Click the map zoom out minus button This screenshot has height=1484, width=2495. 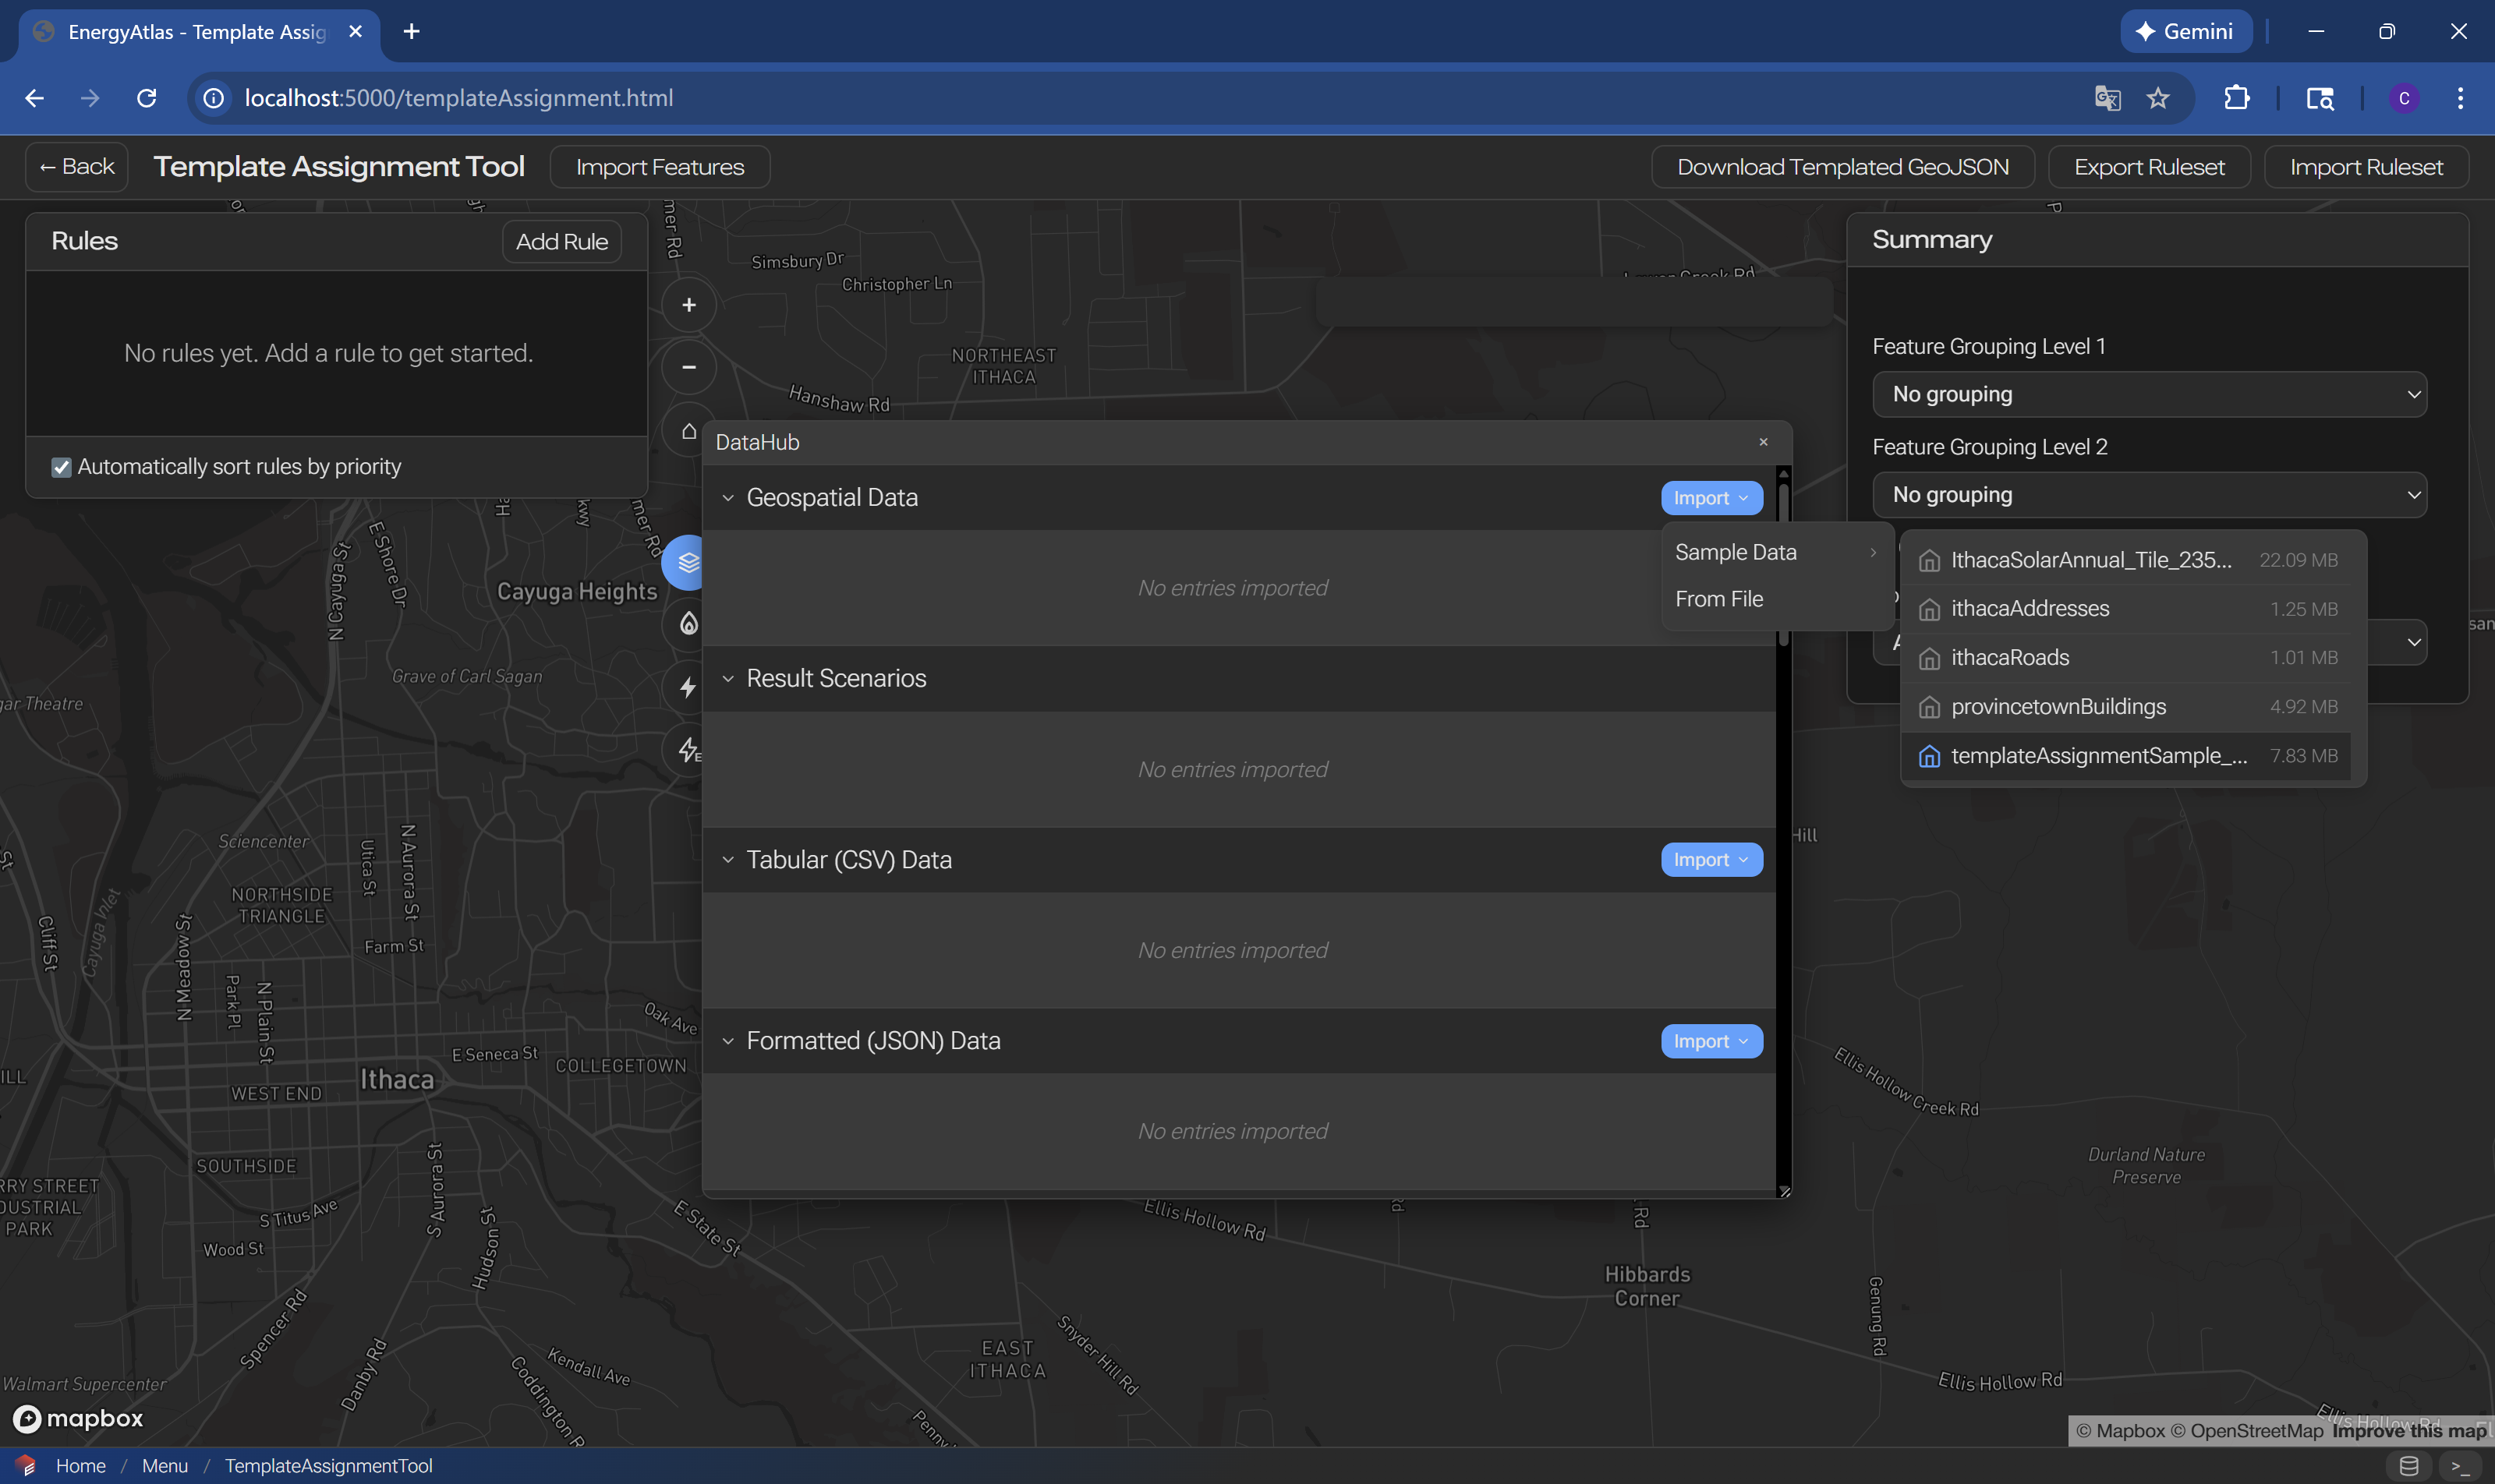click(x=688, y=367)
